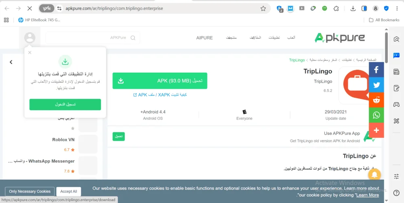Open how to install XAPK / APK link

click(x=160, y=95)
